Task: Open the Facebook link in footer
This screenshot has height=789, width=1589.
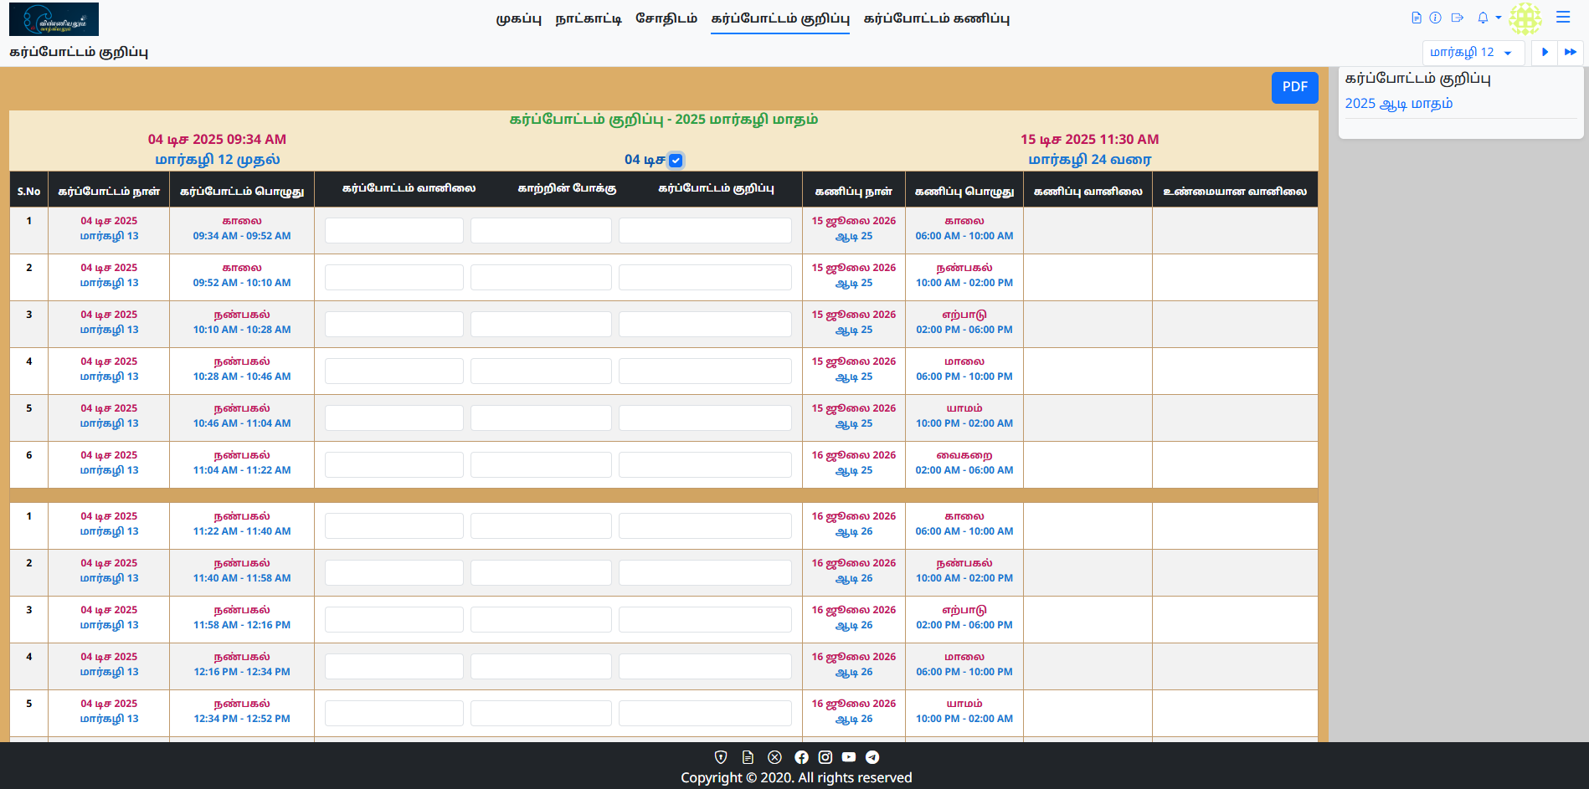Action: 801,757
